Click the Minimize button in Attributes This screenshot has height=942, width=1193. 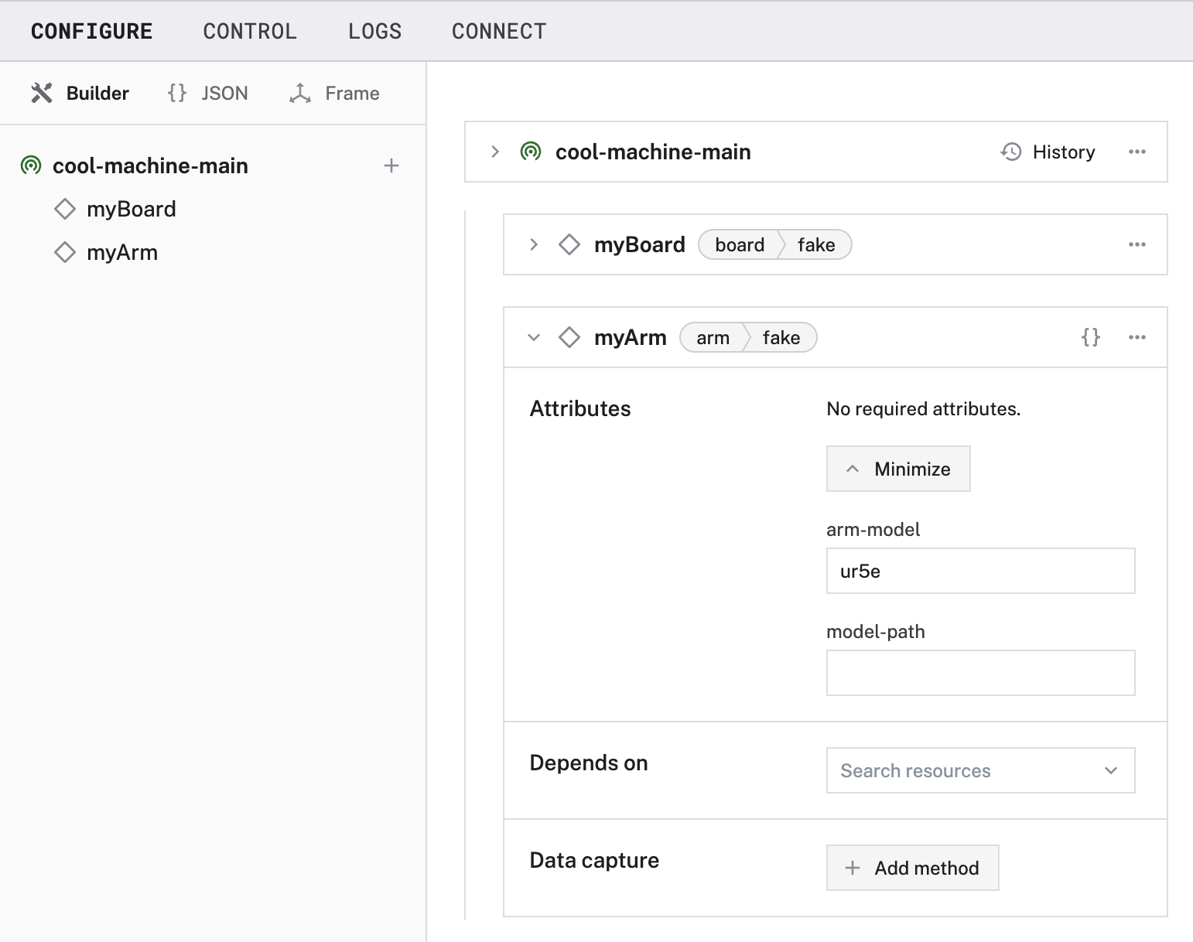pyautogui.click(x=898, y=469)
